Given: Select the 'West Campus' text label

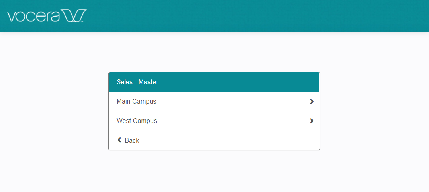Looking at the screenshot, I should [x=137, y=121].
